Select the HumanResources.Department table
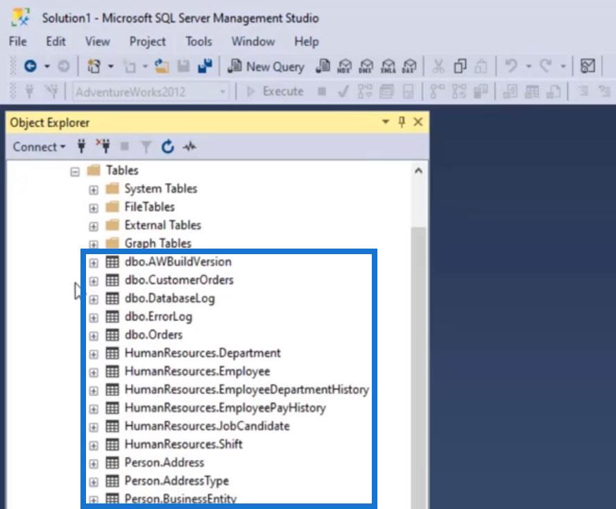 coord(203,353)
